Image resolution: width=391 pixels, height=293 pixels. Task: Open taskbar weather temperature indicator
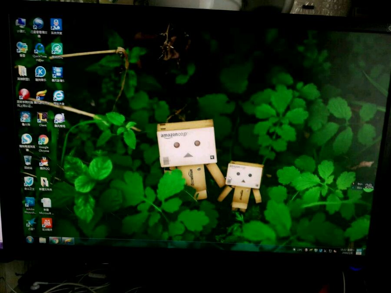298,250
